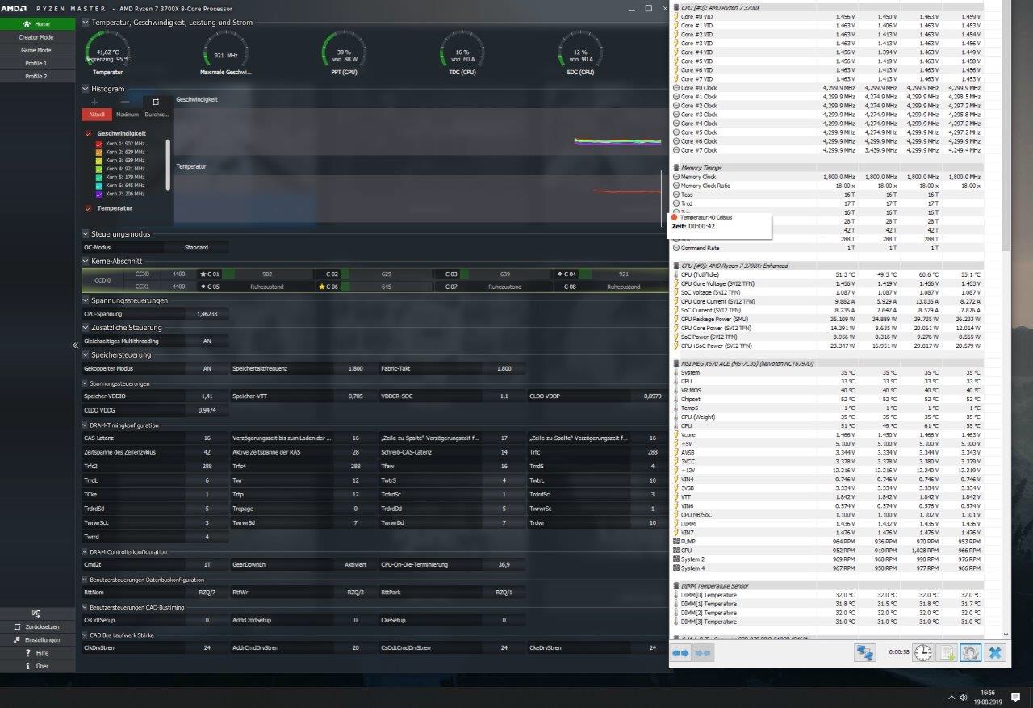Image resolution: width=1033 pixels, height=708 pixels.
Task: Click the volume speaker tray icon
Action: [962, 698]
